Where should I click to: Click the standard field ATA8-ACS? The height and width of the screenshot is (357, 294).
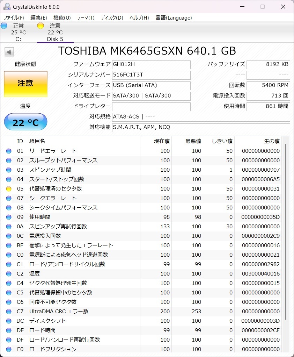coord(201,117)
